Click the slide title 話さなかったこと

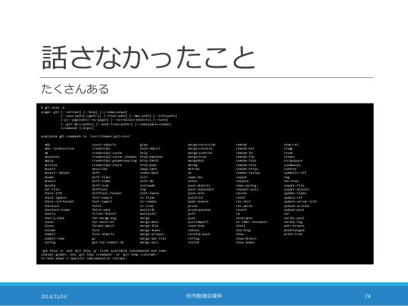pos(148,57)
